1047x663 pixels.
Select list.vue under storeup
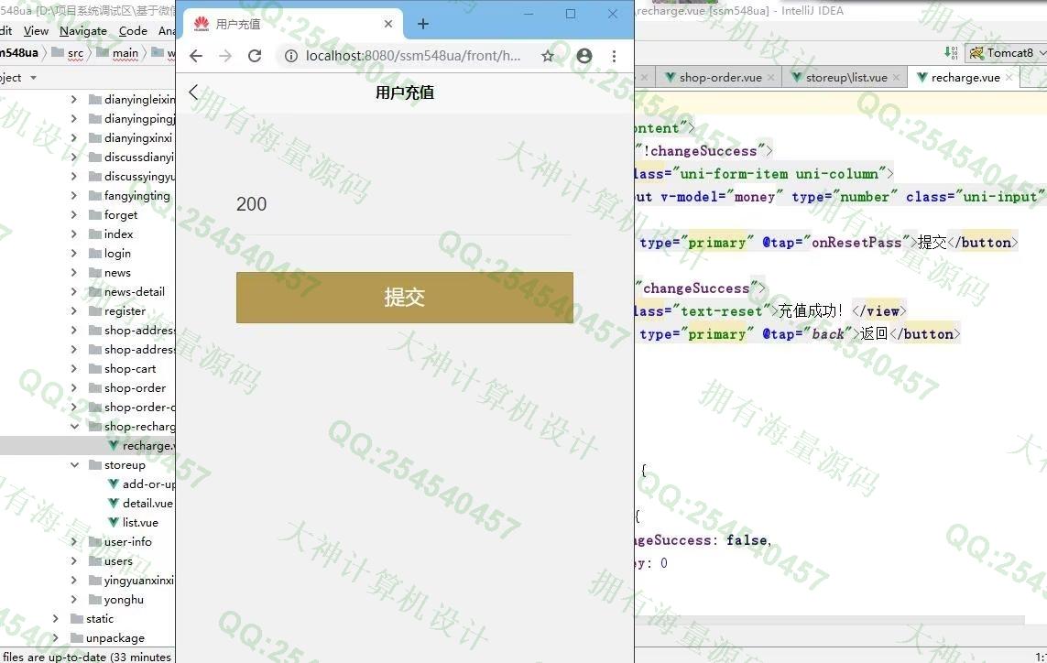click(140, 523)
